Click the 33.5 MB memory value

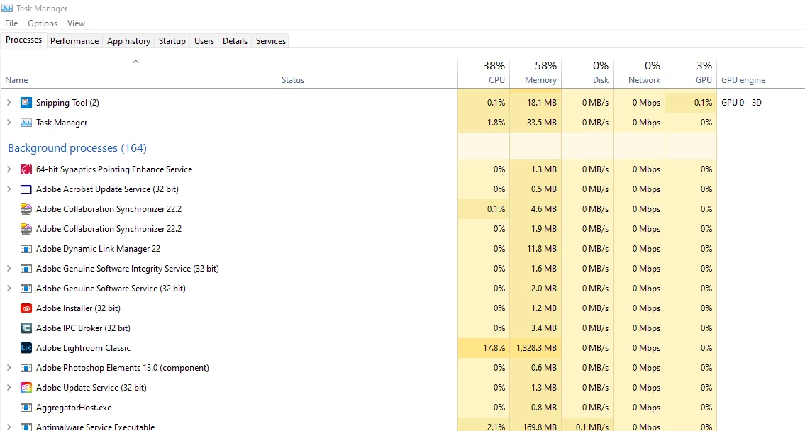pos(542,123)
